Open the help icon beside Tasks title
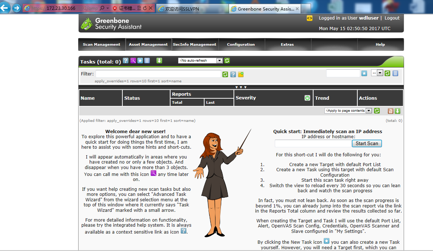433x251 pixels. point(126,61)
